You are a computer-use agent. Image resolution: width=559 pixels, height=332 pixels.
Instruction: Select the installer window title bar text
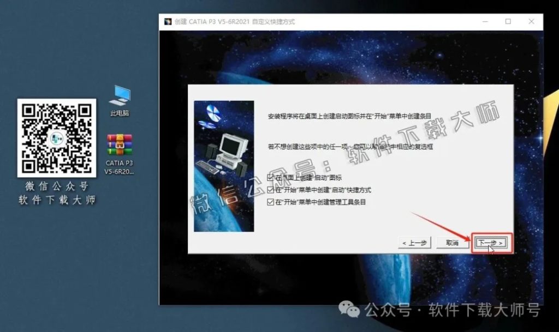coord(235,21)
